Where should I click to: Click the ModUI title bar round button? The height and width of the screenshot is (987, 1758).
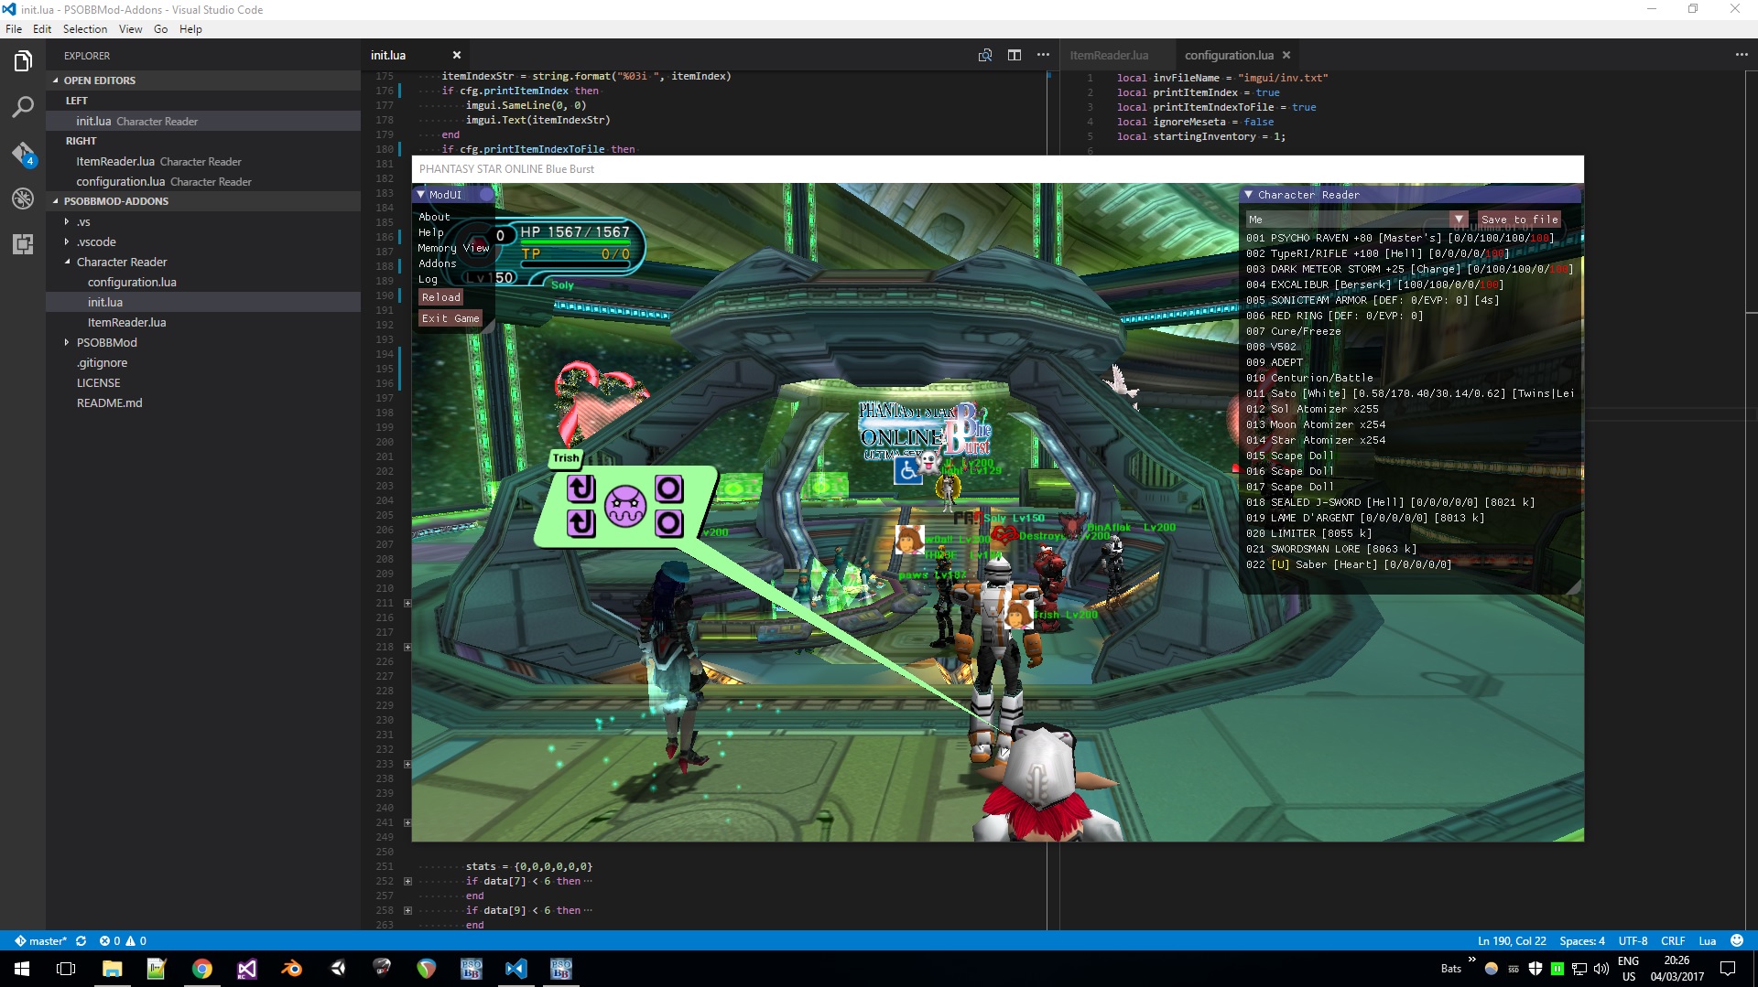486,194
